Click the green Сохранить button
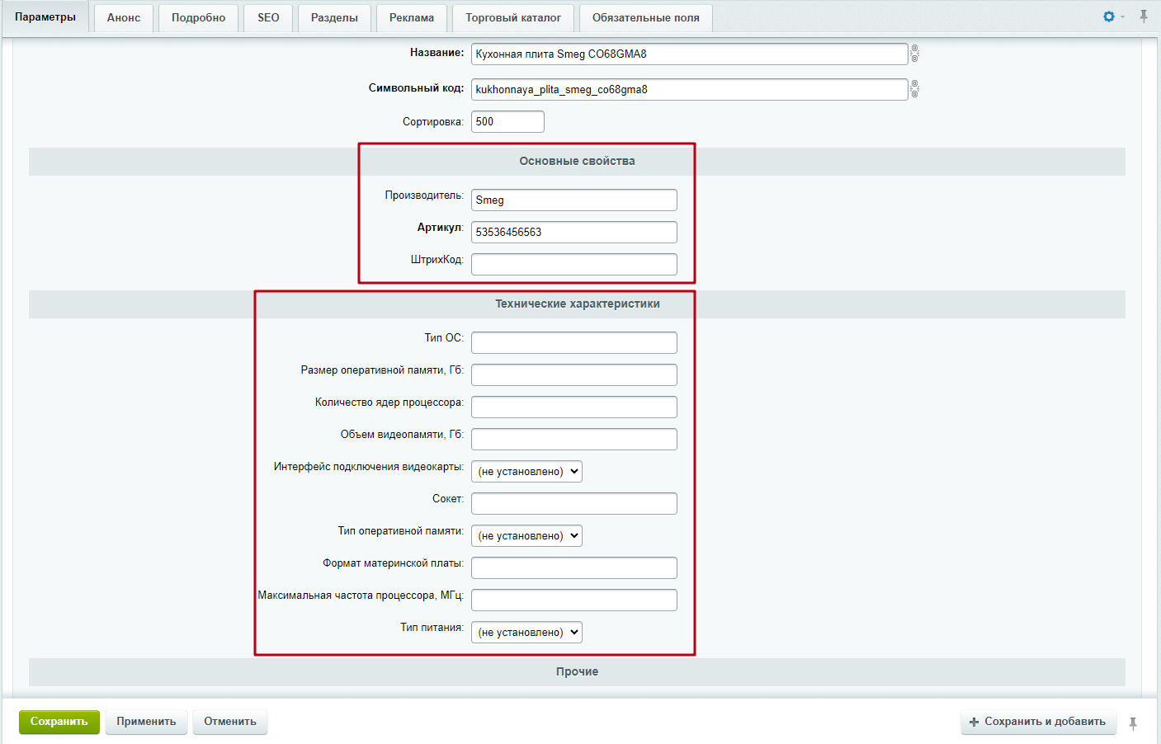The width and height of the screenshot is (1161, 744). pyautogui.click(x=59, y=722)
